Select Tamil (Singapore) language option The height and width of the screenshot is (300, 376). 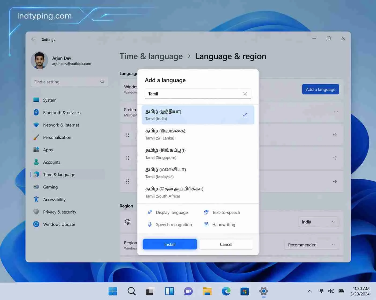[198, 154]
